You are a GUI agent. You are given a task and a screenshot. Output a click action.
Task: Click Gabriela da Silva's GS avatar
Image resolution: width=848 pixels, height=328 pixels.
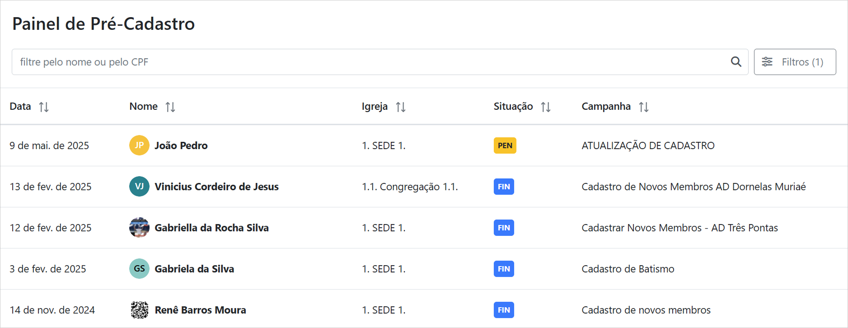(139, 269)
